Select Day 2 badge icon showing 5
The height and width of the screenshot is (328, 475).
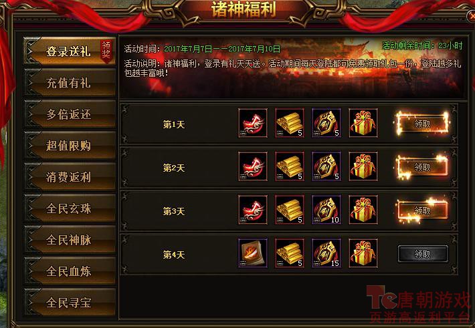click(326, 166)
